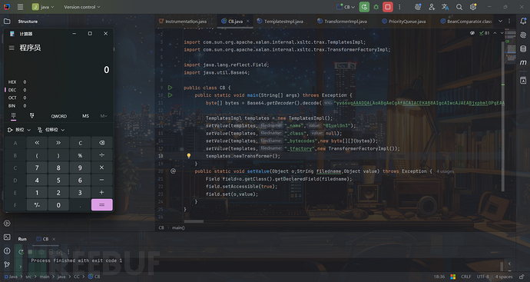Open the Project folder tool window
530x282 pixels.
click(x=7, y=21)
